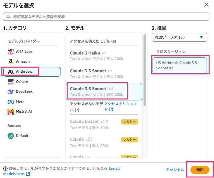
Task: Select the Default router entry
Action: pos(32,136)
